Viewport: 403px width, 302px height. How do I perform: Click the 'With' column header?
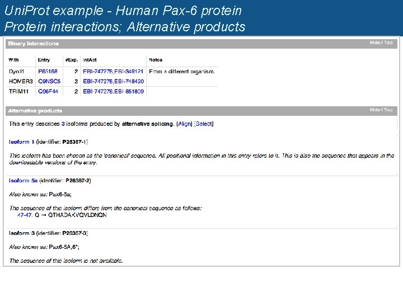point(13,60)
